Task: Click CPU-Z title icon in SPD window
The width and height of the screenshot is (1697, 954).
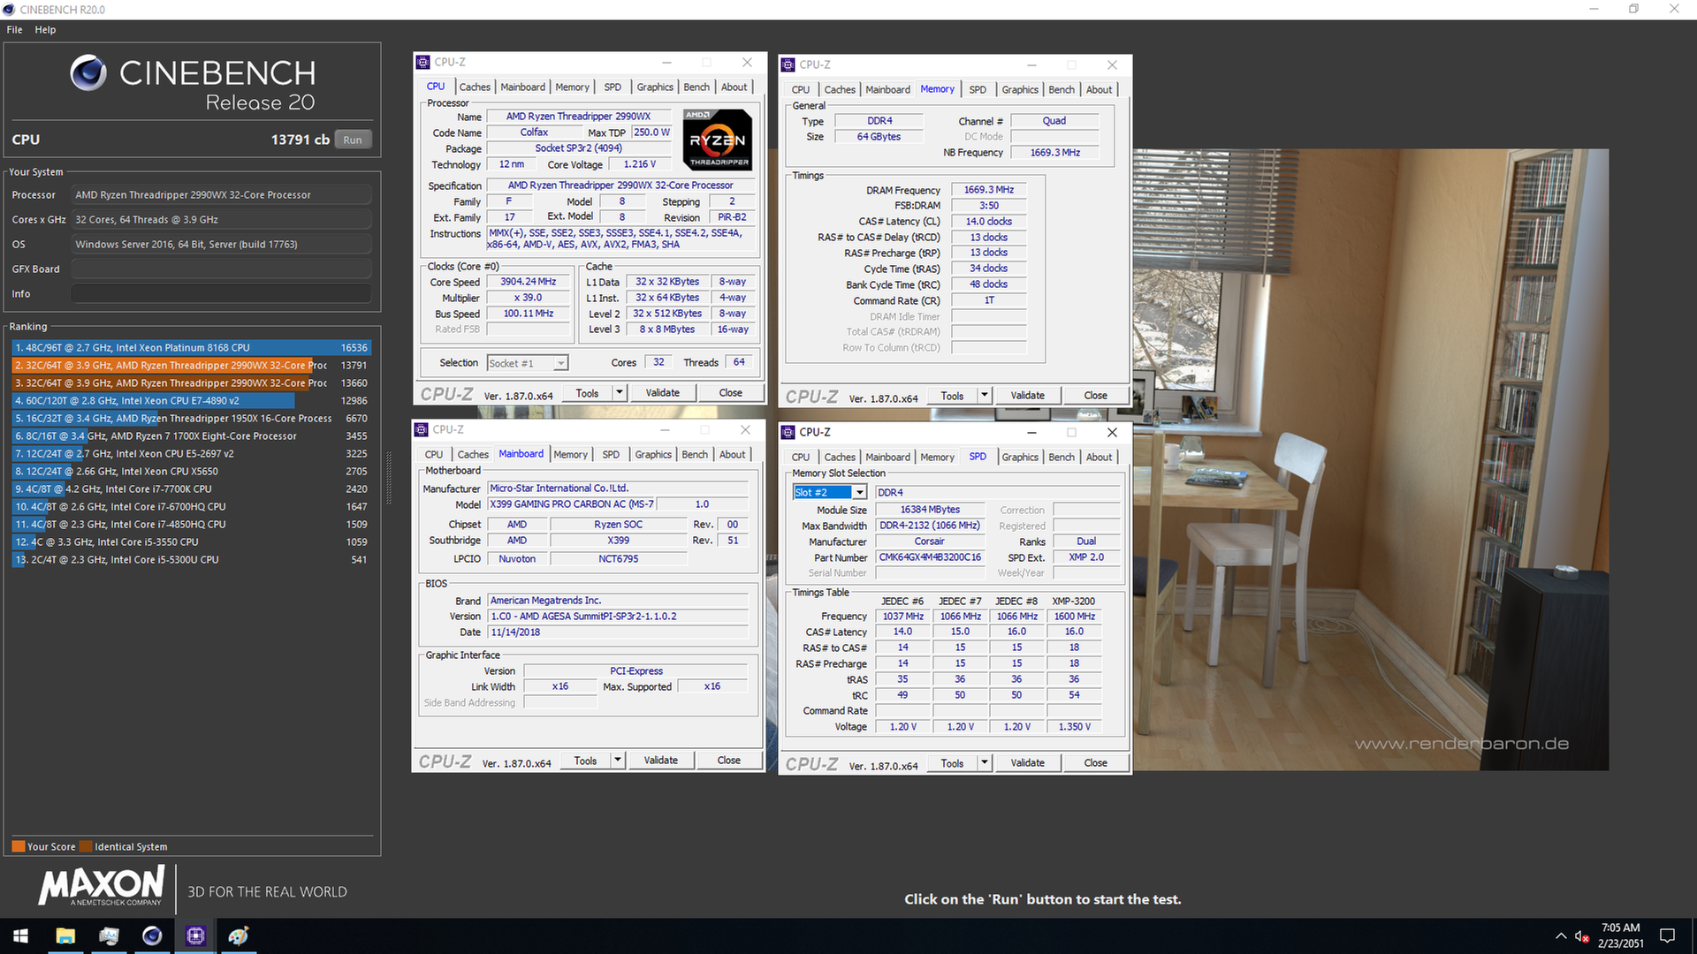Action: (788, 433)
